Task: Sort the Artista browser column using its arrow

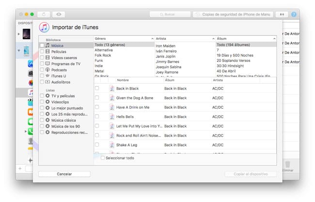Action: (x=213, y=39)
